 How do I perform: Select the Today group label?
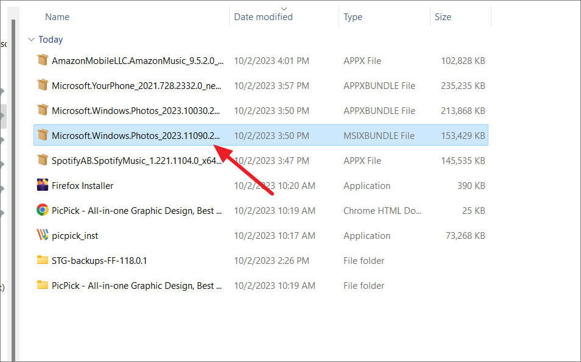[x=51, y=40]
